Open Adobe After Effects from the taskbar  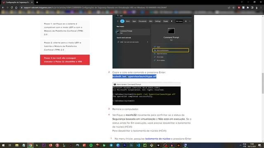pos(44,145)
